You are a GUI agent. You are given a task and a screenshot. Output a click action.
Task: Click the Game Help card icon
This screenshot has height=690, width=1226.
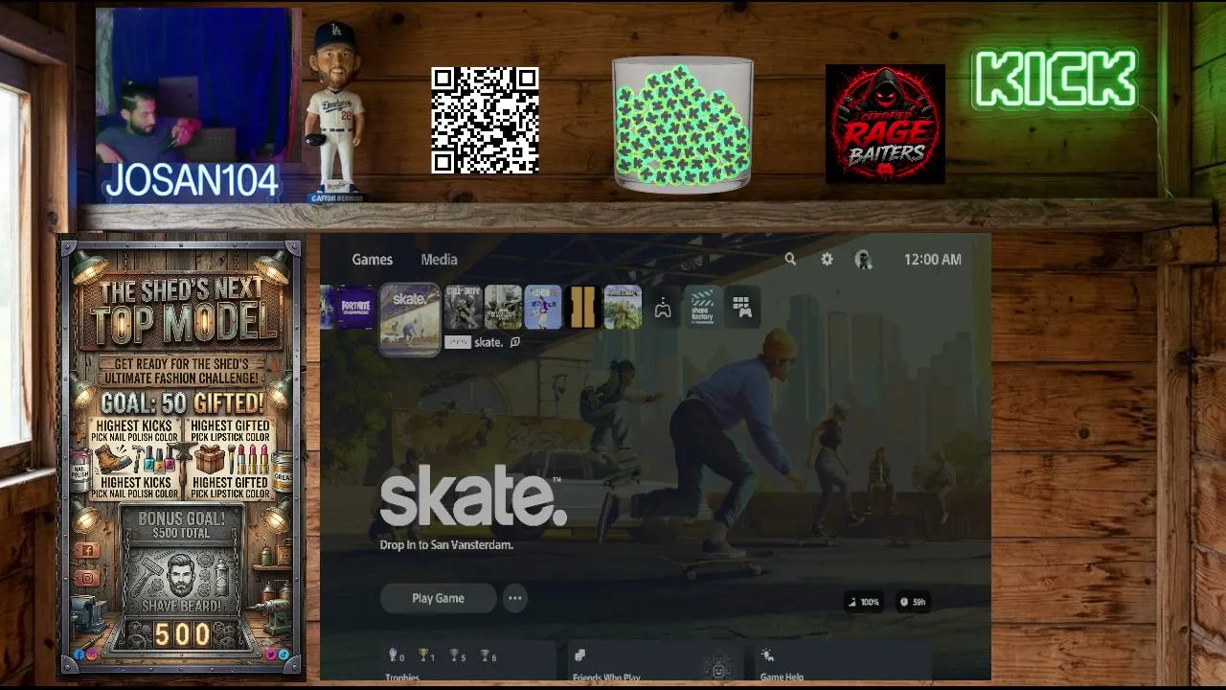click(x=767, y=655)
